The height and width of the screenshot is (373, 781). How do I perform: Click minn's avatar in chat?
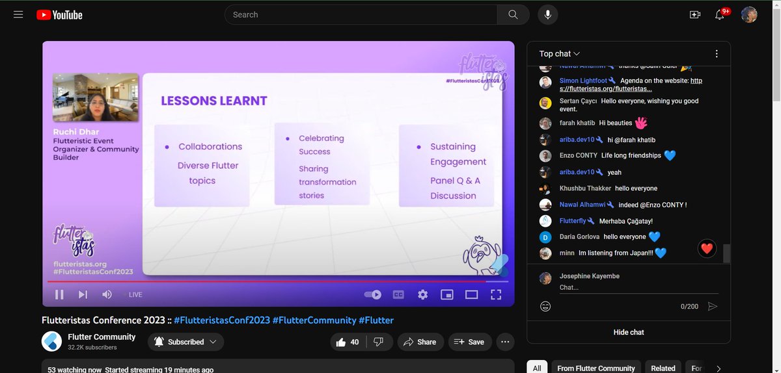[545, 253]
